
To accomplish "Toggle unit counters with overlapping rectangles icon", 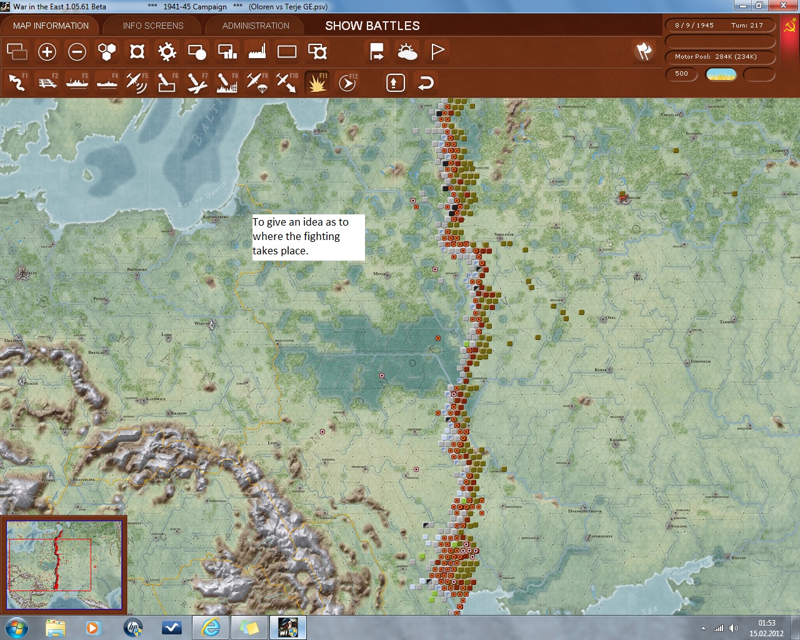I will point(17,51).
